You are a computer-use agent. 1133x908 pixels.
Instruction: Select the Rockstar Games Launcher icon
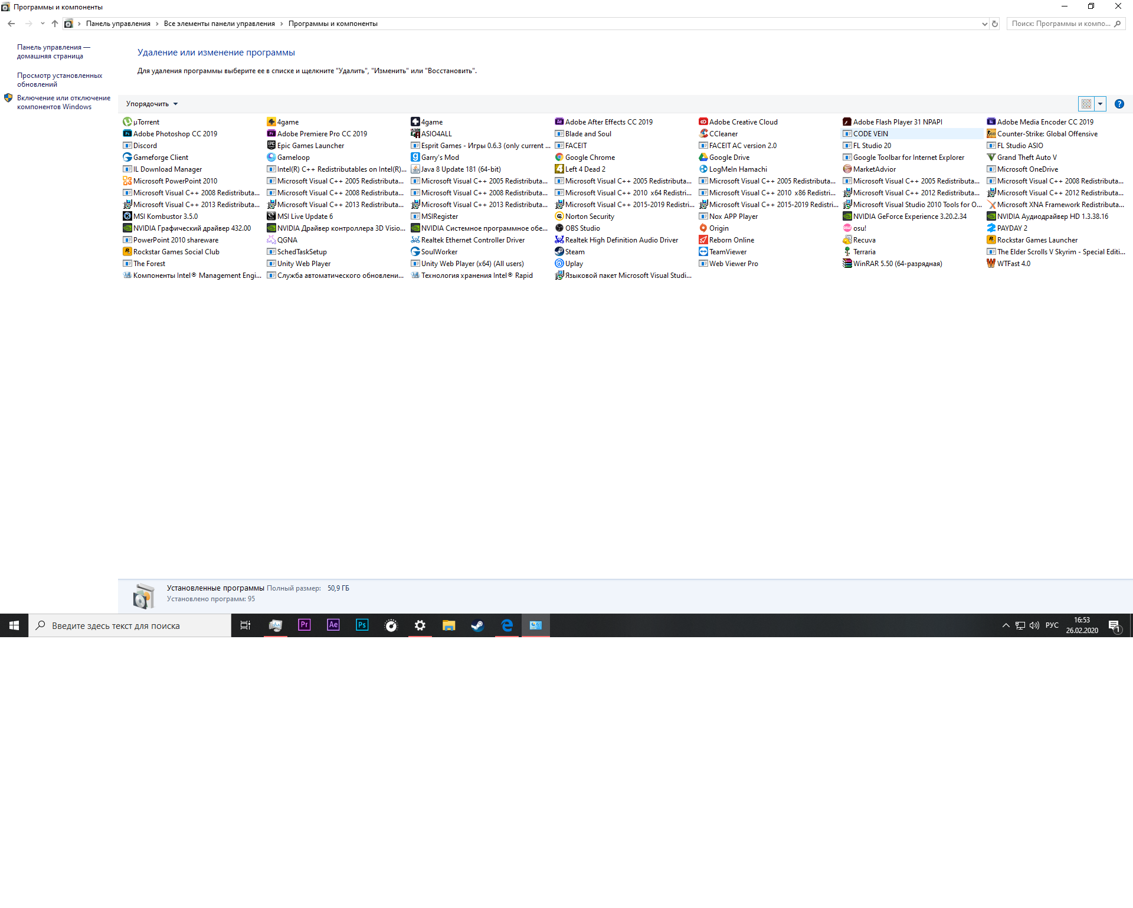991,240
